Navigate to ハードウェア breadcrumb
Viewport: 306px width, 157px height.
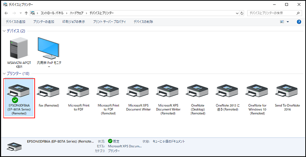(77, 13)
